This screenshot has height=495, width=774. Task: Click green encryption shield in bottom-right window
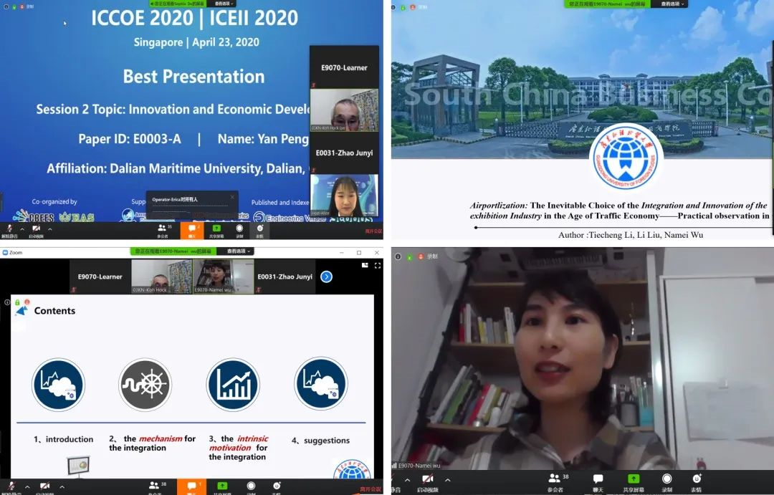(409, 256)
